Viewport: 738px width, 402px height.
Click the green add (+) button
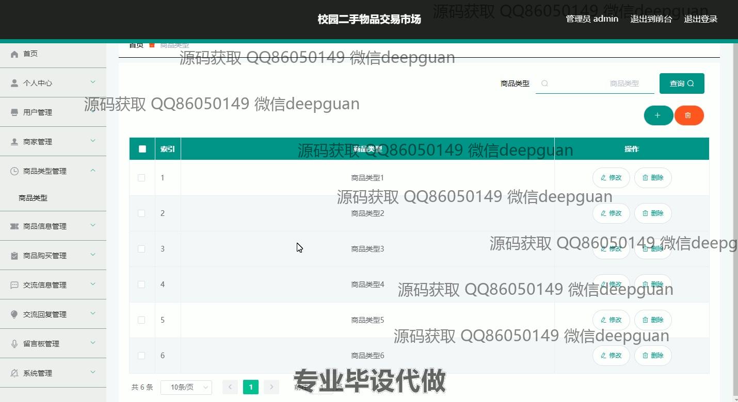658,115
